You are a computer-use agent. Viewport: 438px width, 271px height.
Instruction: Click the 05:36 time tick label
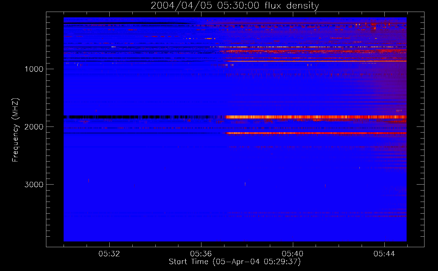point(201,254)
